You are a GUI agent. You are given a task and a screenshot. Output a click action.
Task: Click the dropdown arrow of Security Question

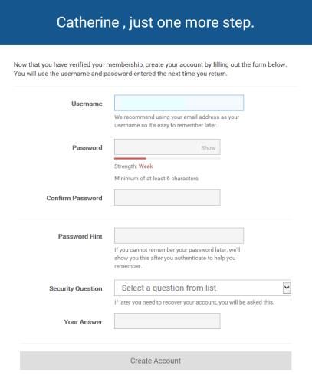pyautogui.click(x=287, y=288)
